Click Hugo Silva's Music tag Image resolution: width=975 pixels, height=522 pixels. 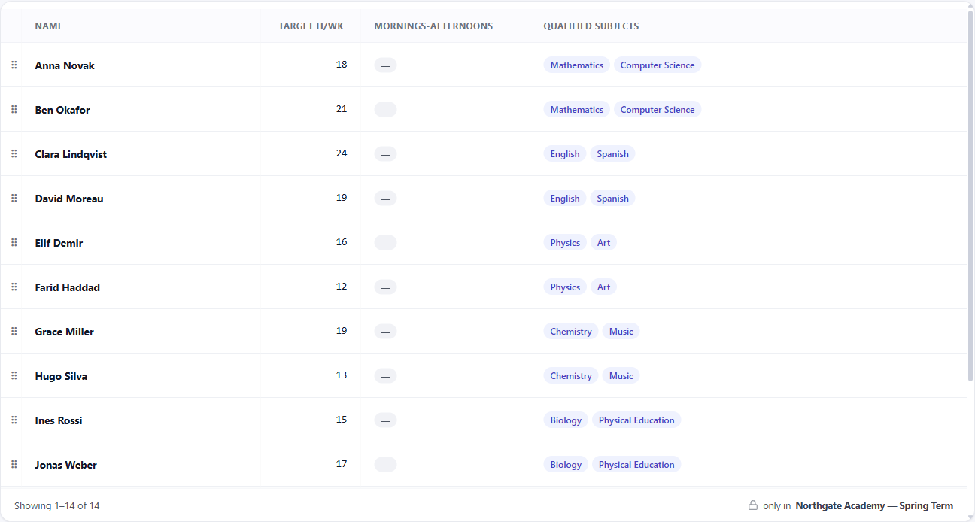(621, 376)
